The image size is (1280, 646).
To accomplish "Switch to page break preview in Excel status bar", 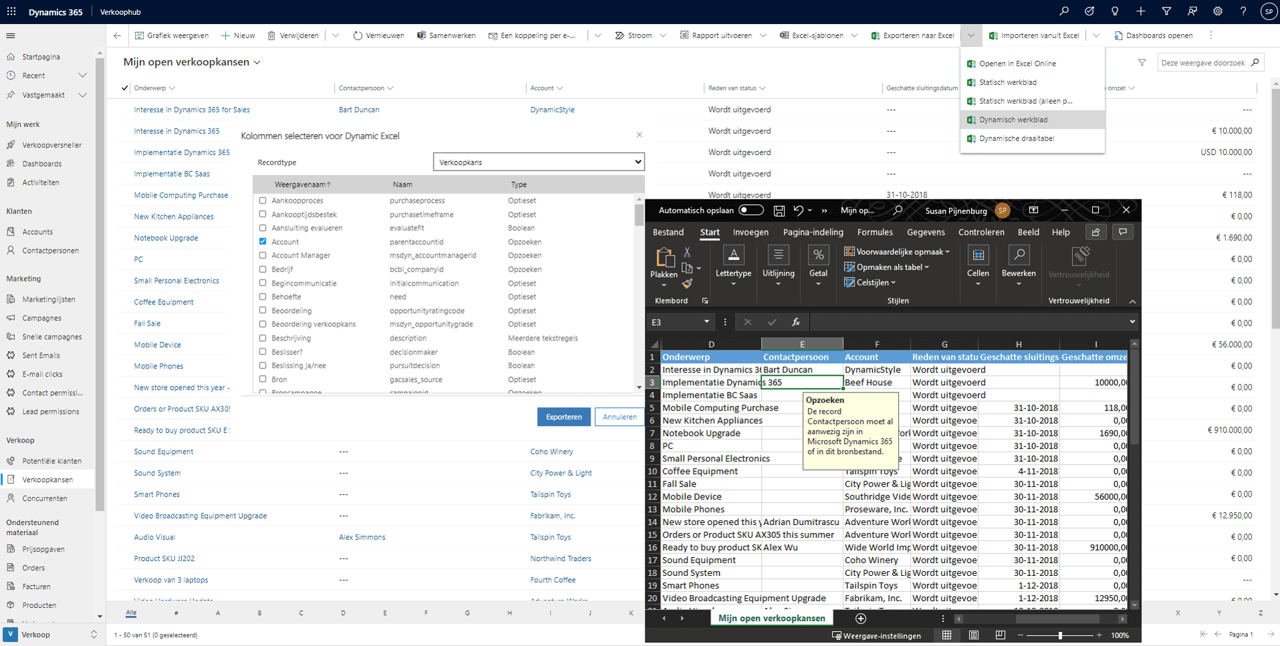I will coord(1000,635).
